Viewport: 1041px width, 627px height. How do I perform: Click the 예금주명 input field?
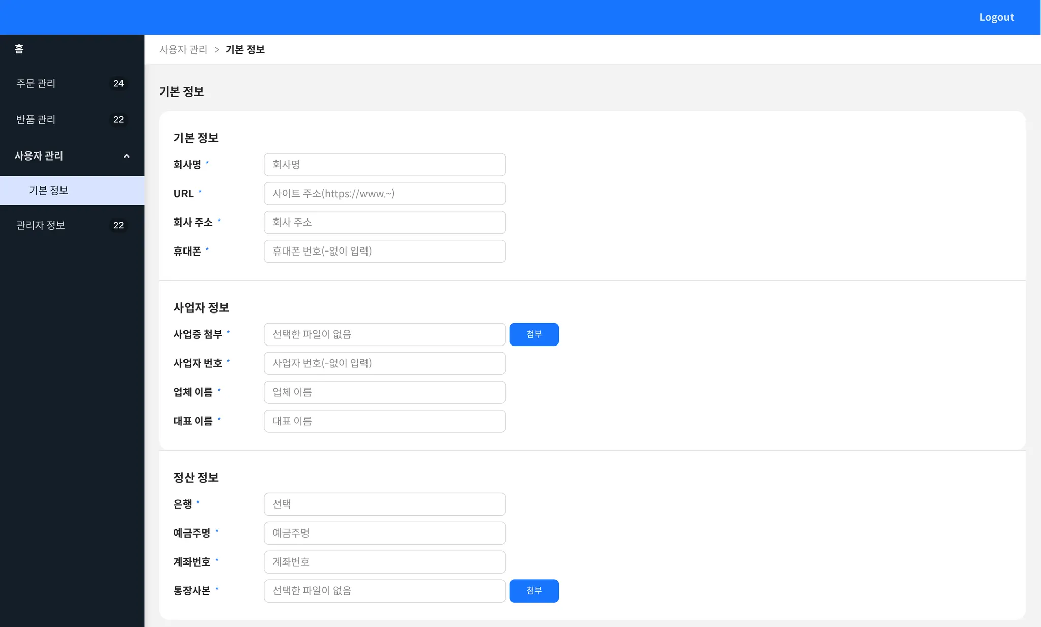pyautogui.click(x=384, y=533)
